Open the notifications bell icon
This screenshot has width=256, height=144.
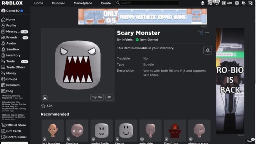coord(203,3)
